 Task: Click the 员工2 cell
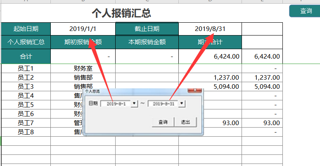click(26, 78)
